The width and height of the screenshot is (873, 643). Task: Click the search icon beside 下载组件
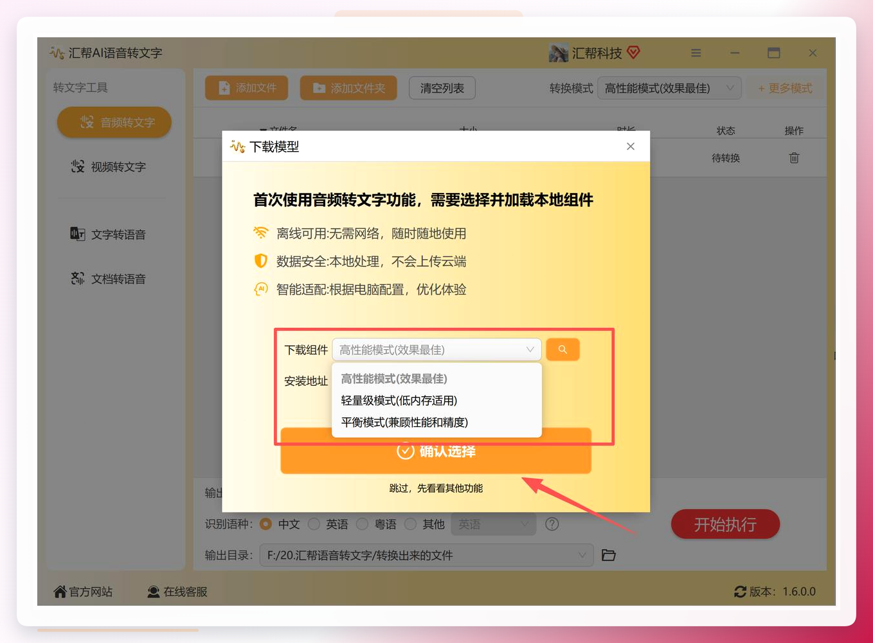562,349
